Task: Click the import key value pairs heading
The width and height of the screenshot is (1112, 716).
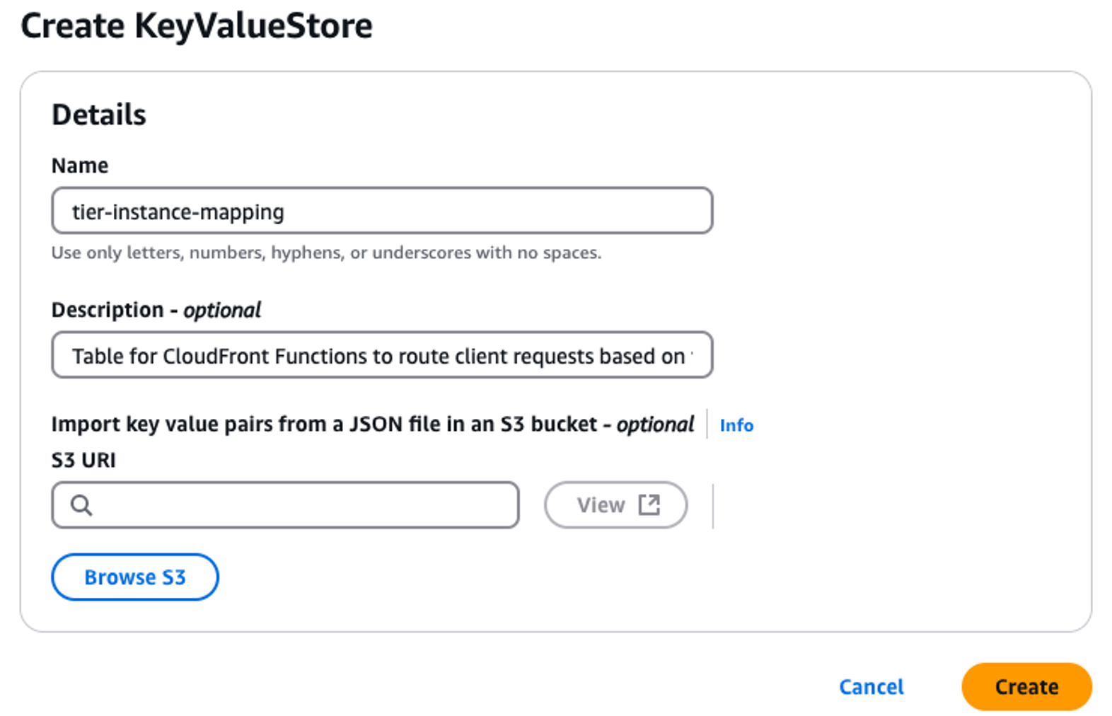Action: click(x=371, y=423)
